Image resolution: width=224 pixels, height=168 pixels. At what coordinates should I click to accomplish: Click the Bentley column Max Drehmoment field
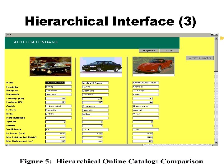[x=55, y=141]
